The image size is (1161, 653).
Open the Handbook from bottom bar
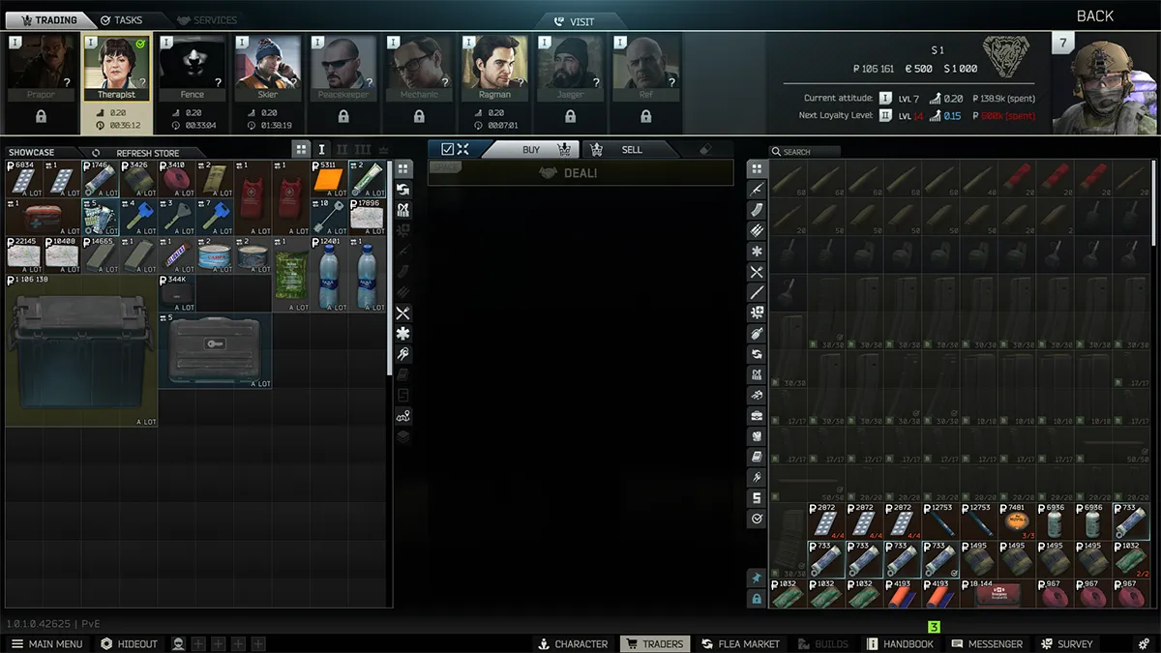(x=900, y=643)
